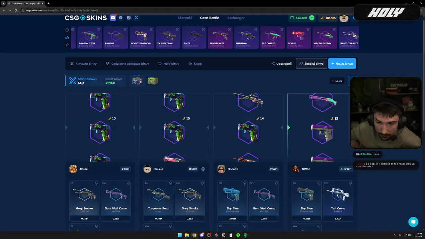425x239 pixels.
Task: Go to the Case Battle section
Action: pyautogui.click(x=210, y=18)
